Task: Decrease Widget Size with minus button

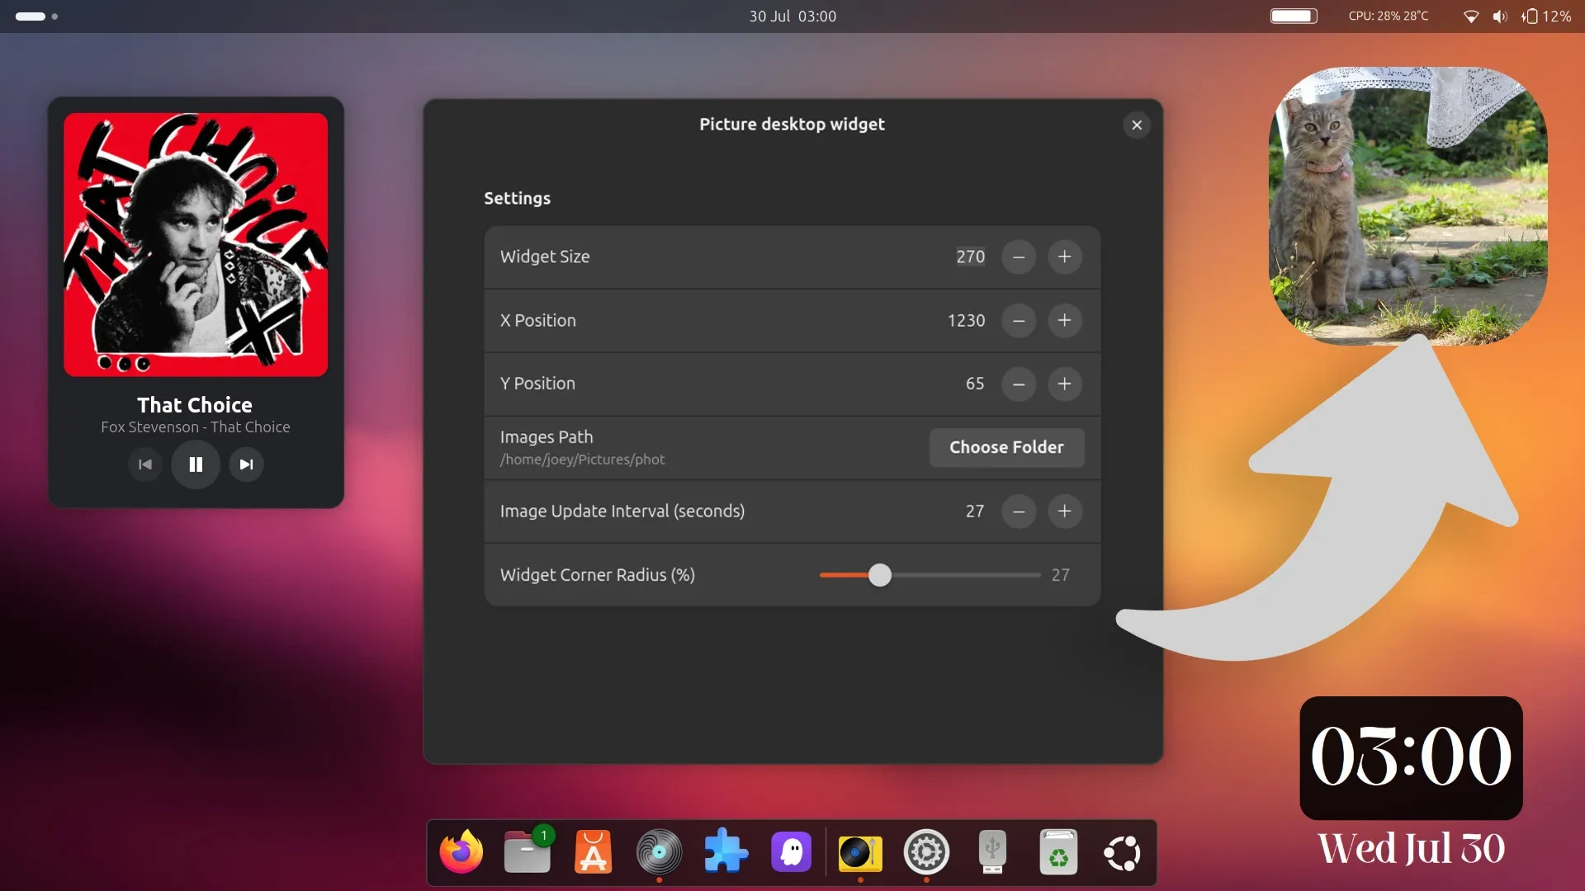Action: (1018, 257)
